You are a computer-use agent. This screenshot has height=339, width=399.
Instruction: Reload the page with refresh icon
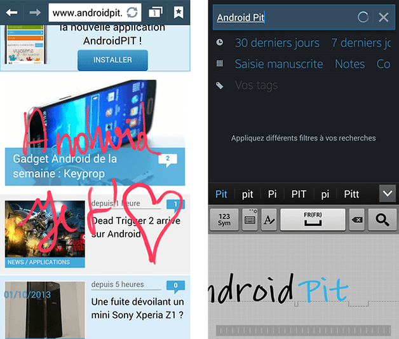pyautogui.click(x=132, y=12)
